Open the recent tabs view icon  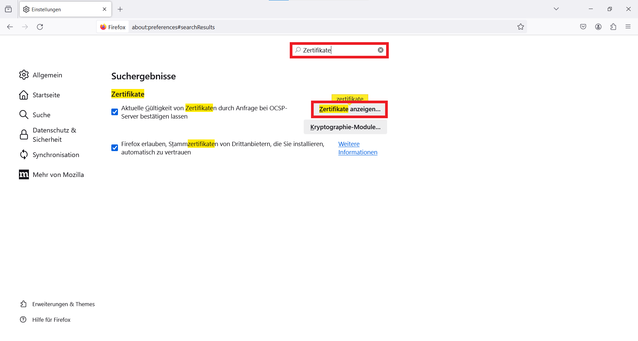(x=9, y=9)
